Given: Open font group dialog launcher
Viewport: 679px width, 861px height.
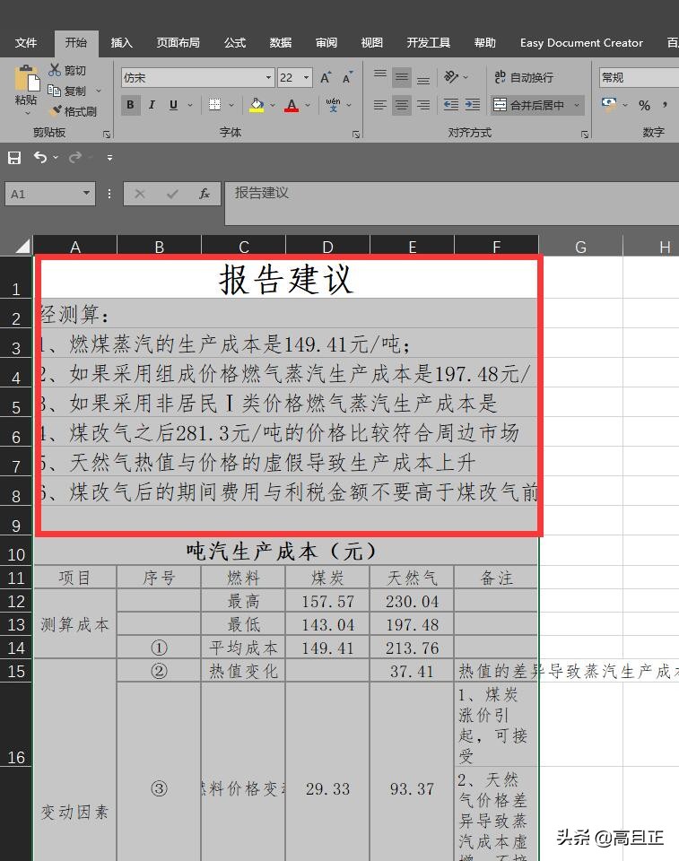Looking at the screenshot, I should [356, 134].
